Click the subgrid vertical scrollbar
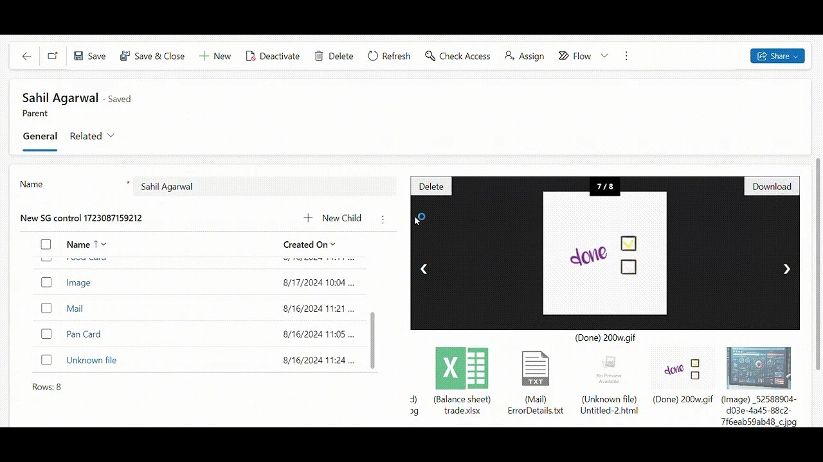This screenshot has height=462, width=823. coord(372,340)
